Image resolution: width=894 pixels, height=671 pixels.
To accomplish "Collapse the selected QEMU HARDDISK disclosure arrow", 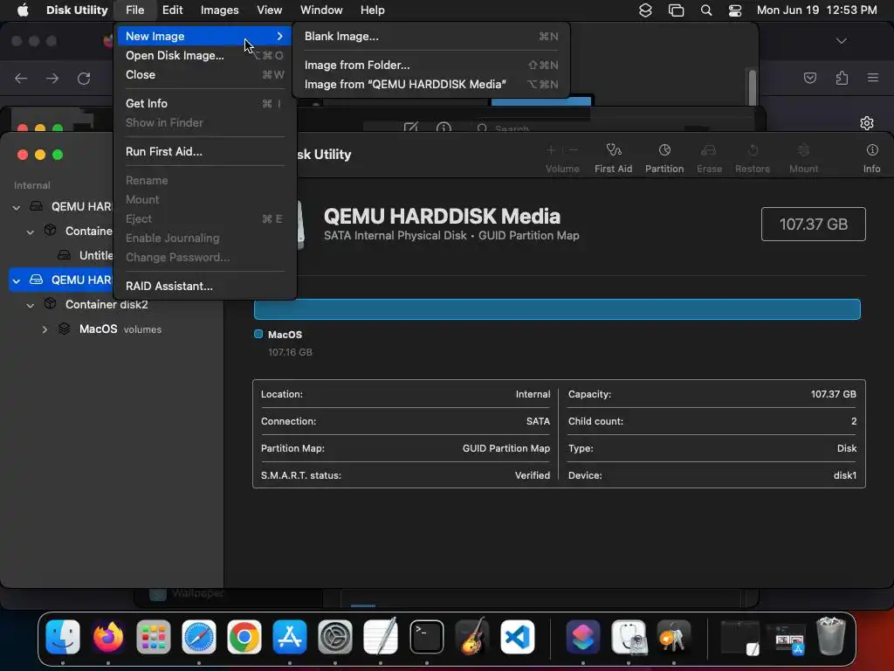I will point(16,280).
